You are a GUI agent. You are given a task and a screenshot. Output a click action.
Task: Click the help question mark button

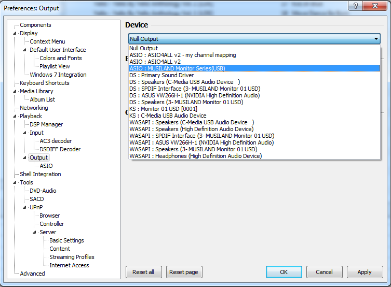coord(356,6)
